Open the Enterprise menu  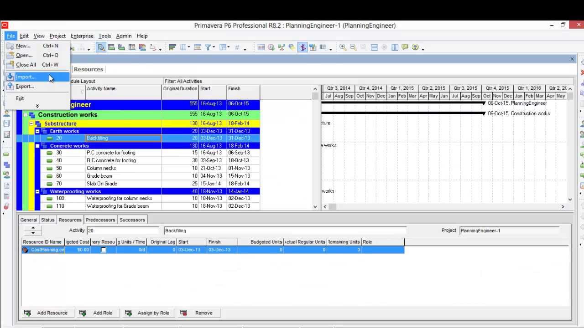(82, 36)
